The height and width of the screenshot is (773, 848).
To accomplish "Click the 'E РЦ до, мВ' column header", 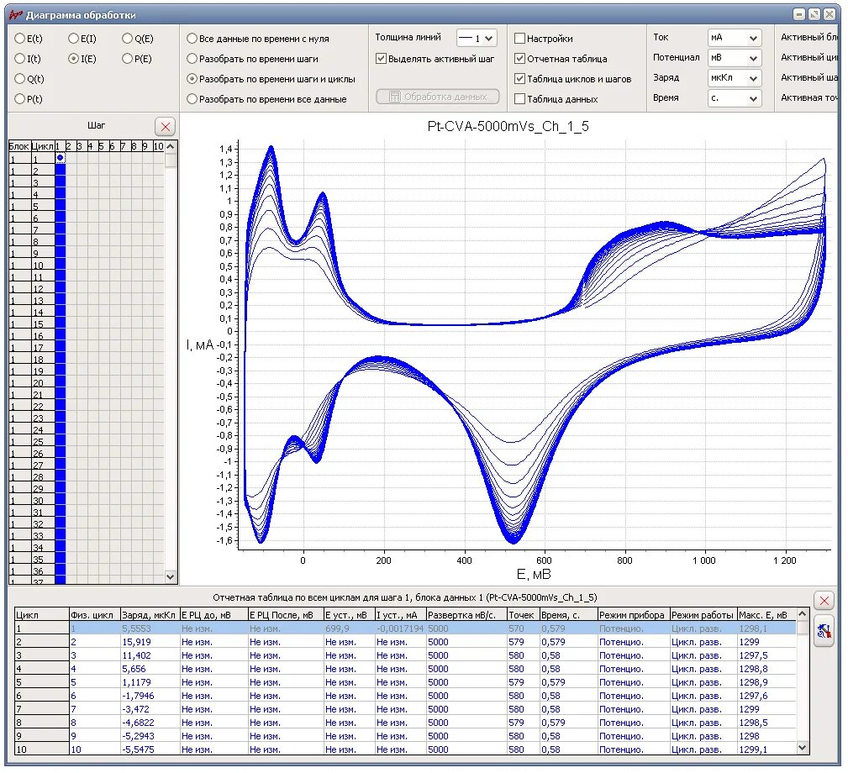I will pos(213,615).
